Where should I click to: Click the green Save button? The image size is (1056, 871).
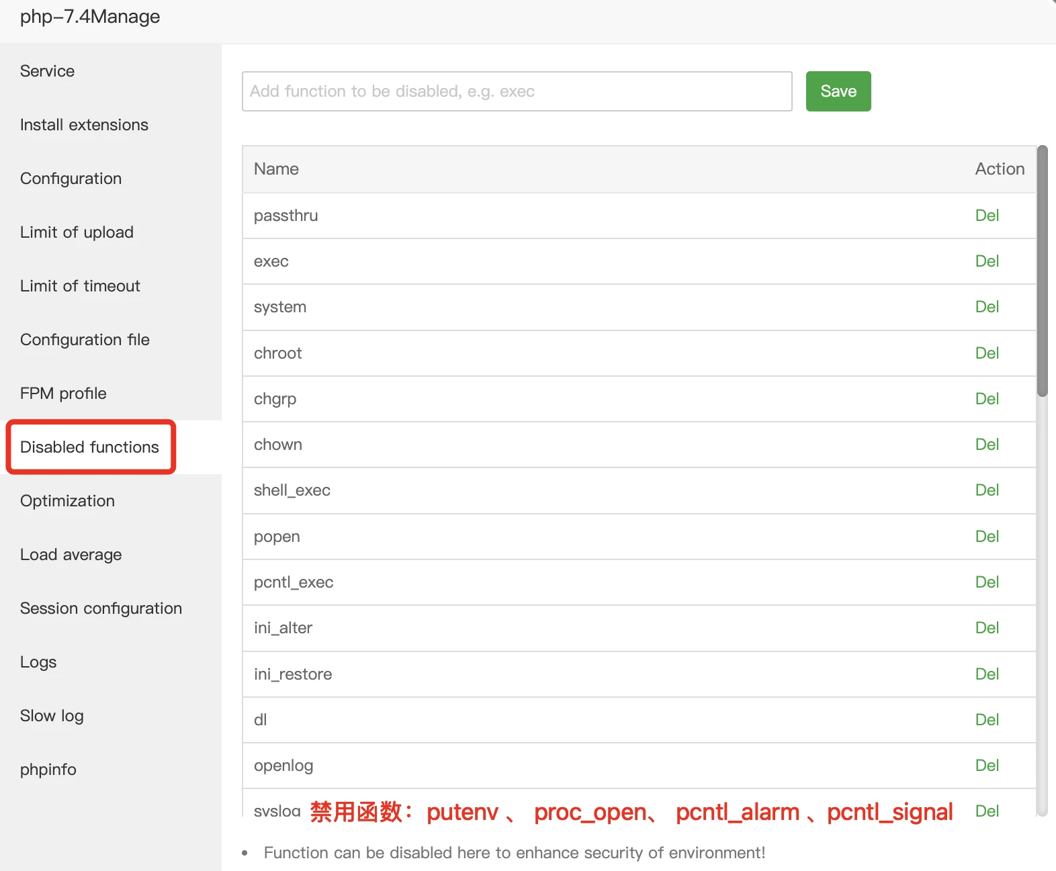(838, 91)
